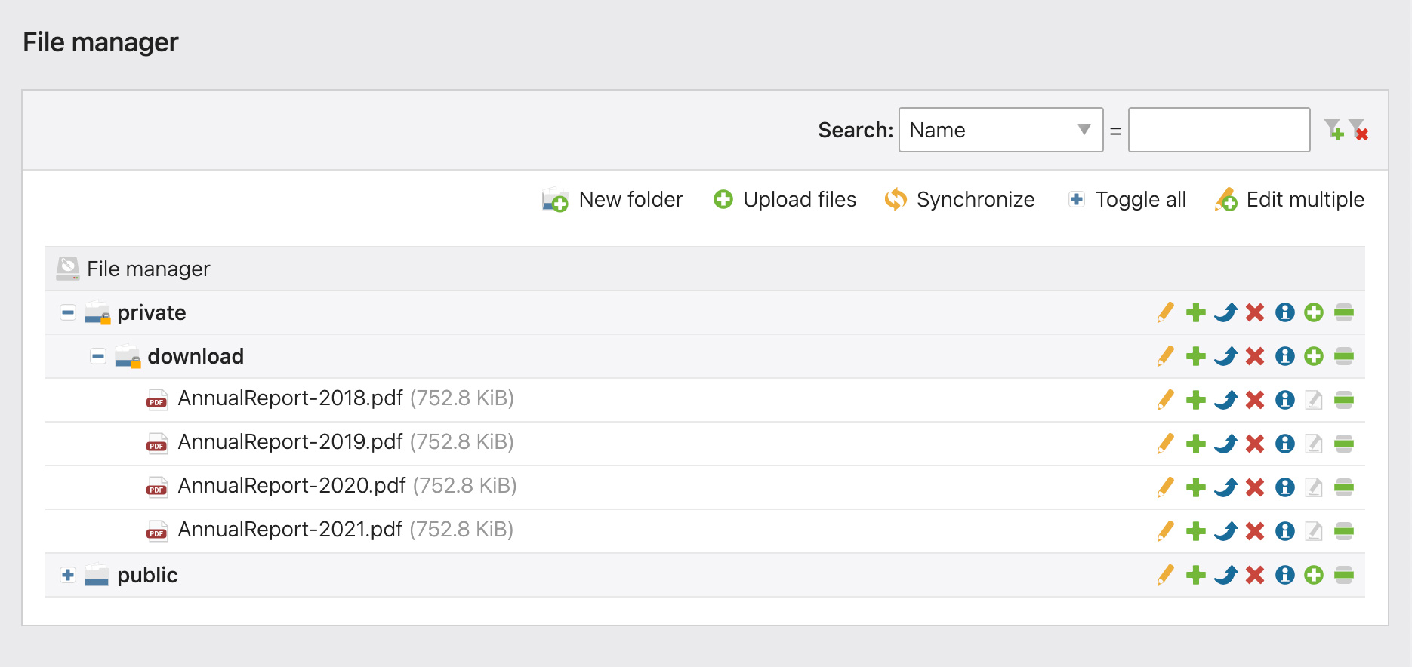Click circled green plus on public folder row
Image resolution: width=1412 pixels, height=667 pixels.
pyautogui.click(x=1314, y=575)
